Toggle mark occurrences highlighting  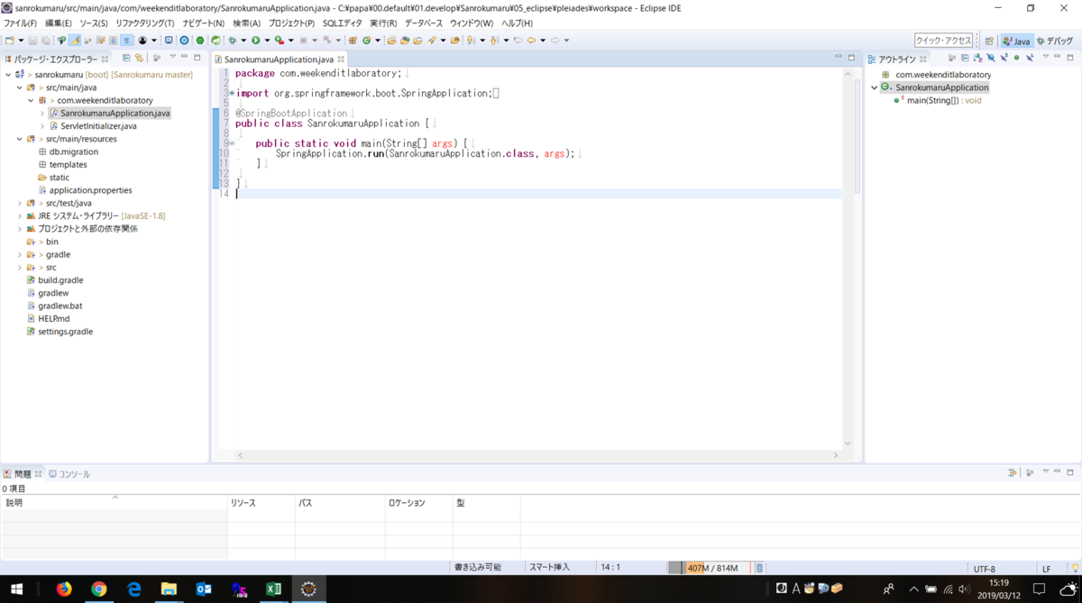coord(75,41)
